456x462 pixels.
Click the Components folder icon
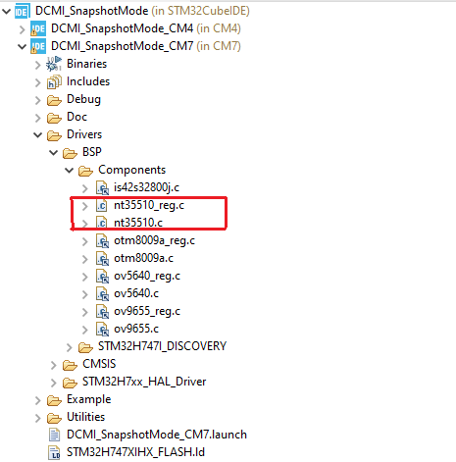point(85,171)
